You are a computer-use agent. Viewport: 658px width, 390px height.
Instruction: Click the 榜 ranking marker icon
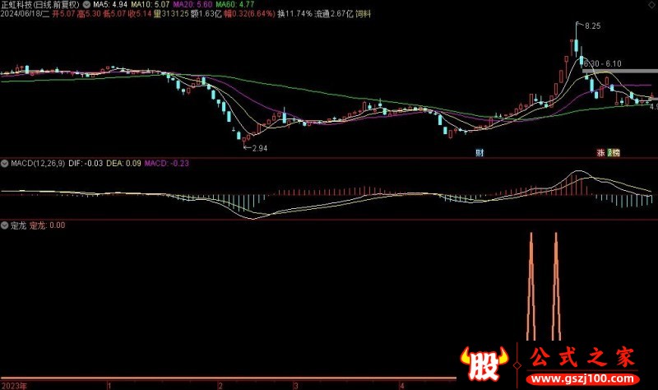click(614, 153)
